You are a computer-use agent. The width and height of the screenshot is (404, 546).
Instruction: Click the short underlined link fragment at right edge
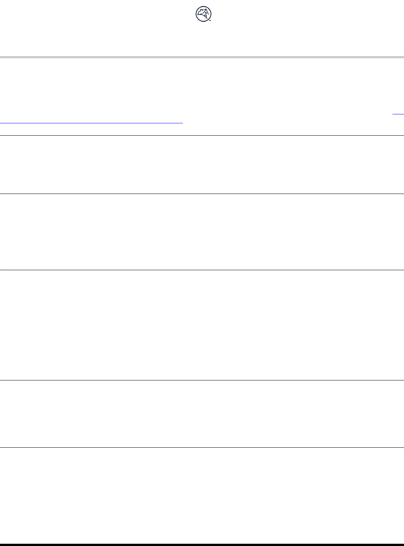point(398,113)
